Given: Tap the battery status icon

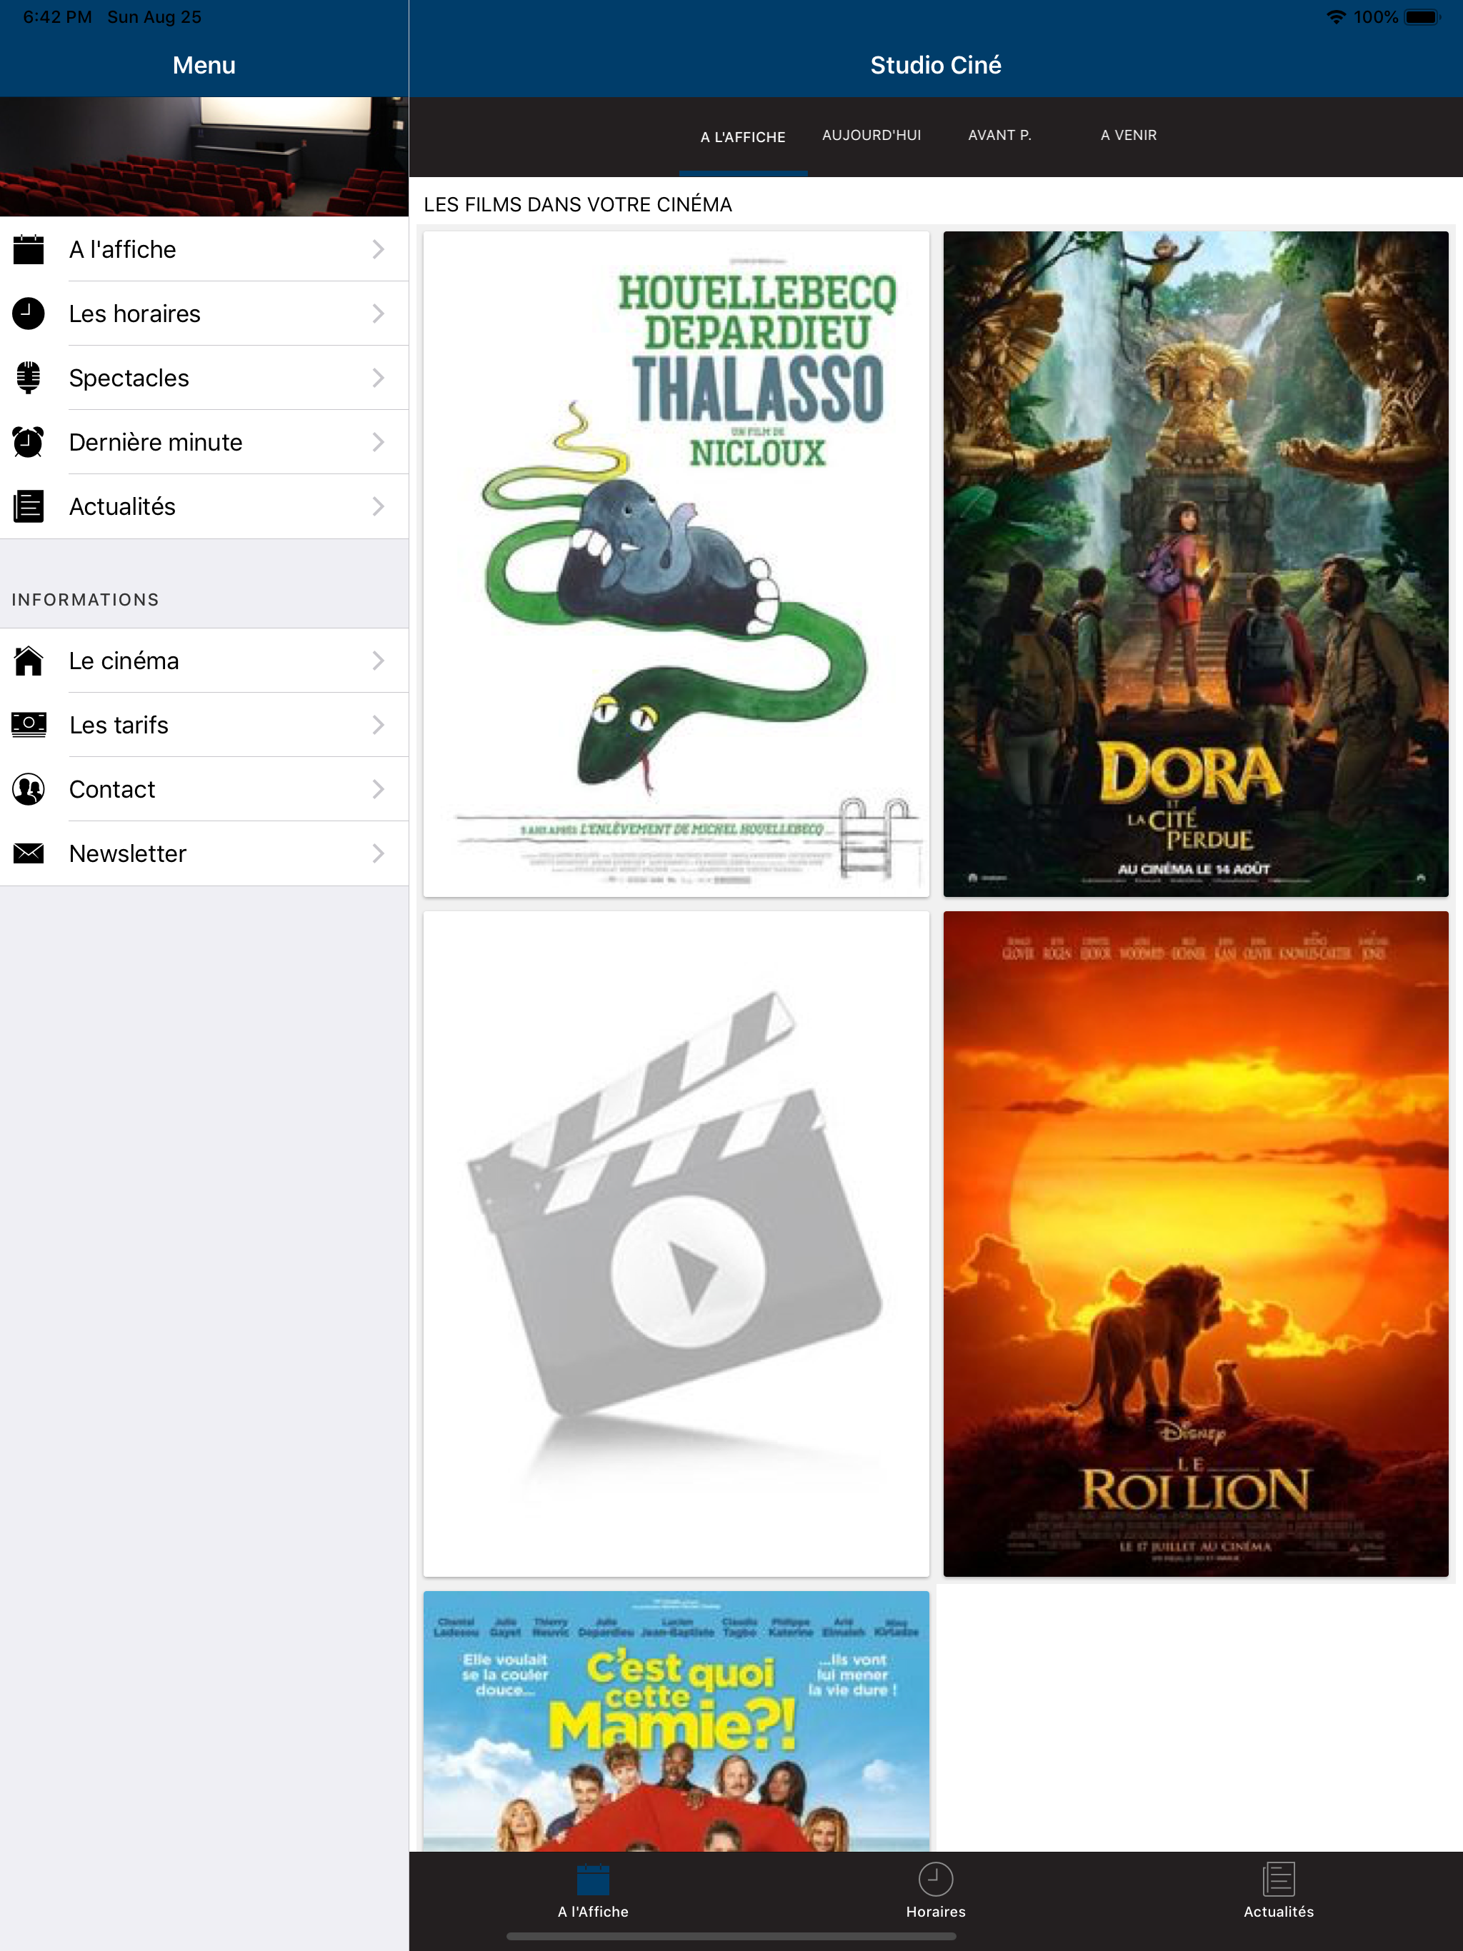Looking at the screenshot, I should [1422, 16].
